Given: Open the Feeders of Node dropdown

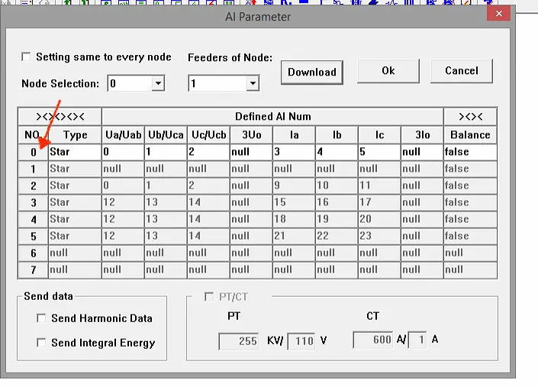Looking at the screenshot, I should coord(253,83).
